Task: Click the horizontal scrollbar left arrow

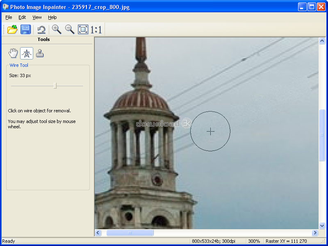Action: [x=98, y=233]
